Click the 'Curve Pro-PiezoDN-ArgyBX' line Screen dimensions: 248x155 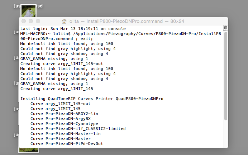point(60,119)
